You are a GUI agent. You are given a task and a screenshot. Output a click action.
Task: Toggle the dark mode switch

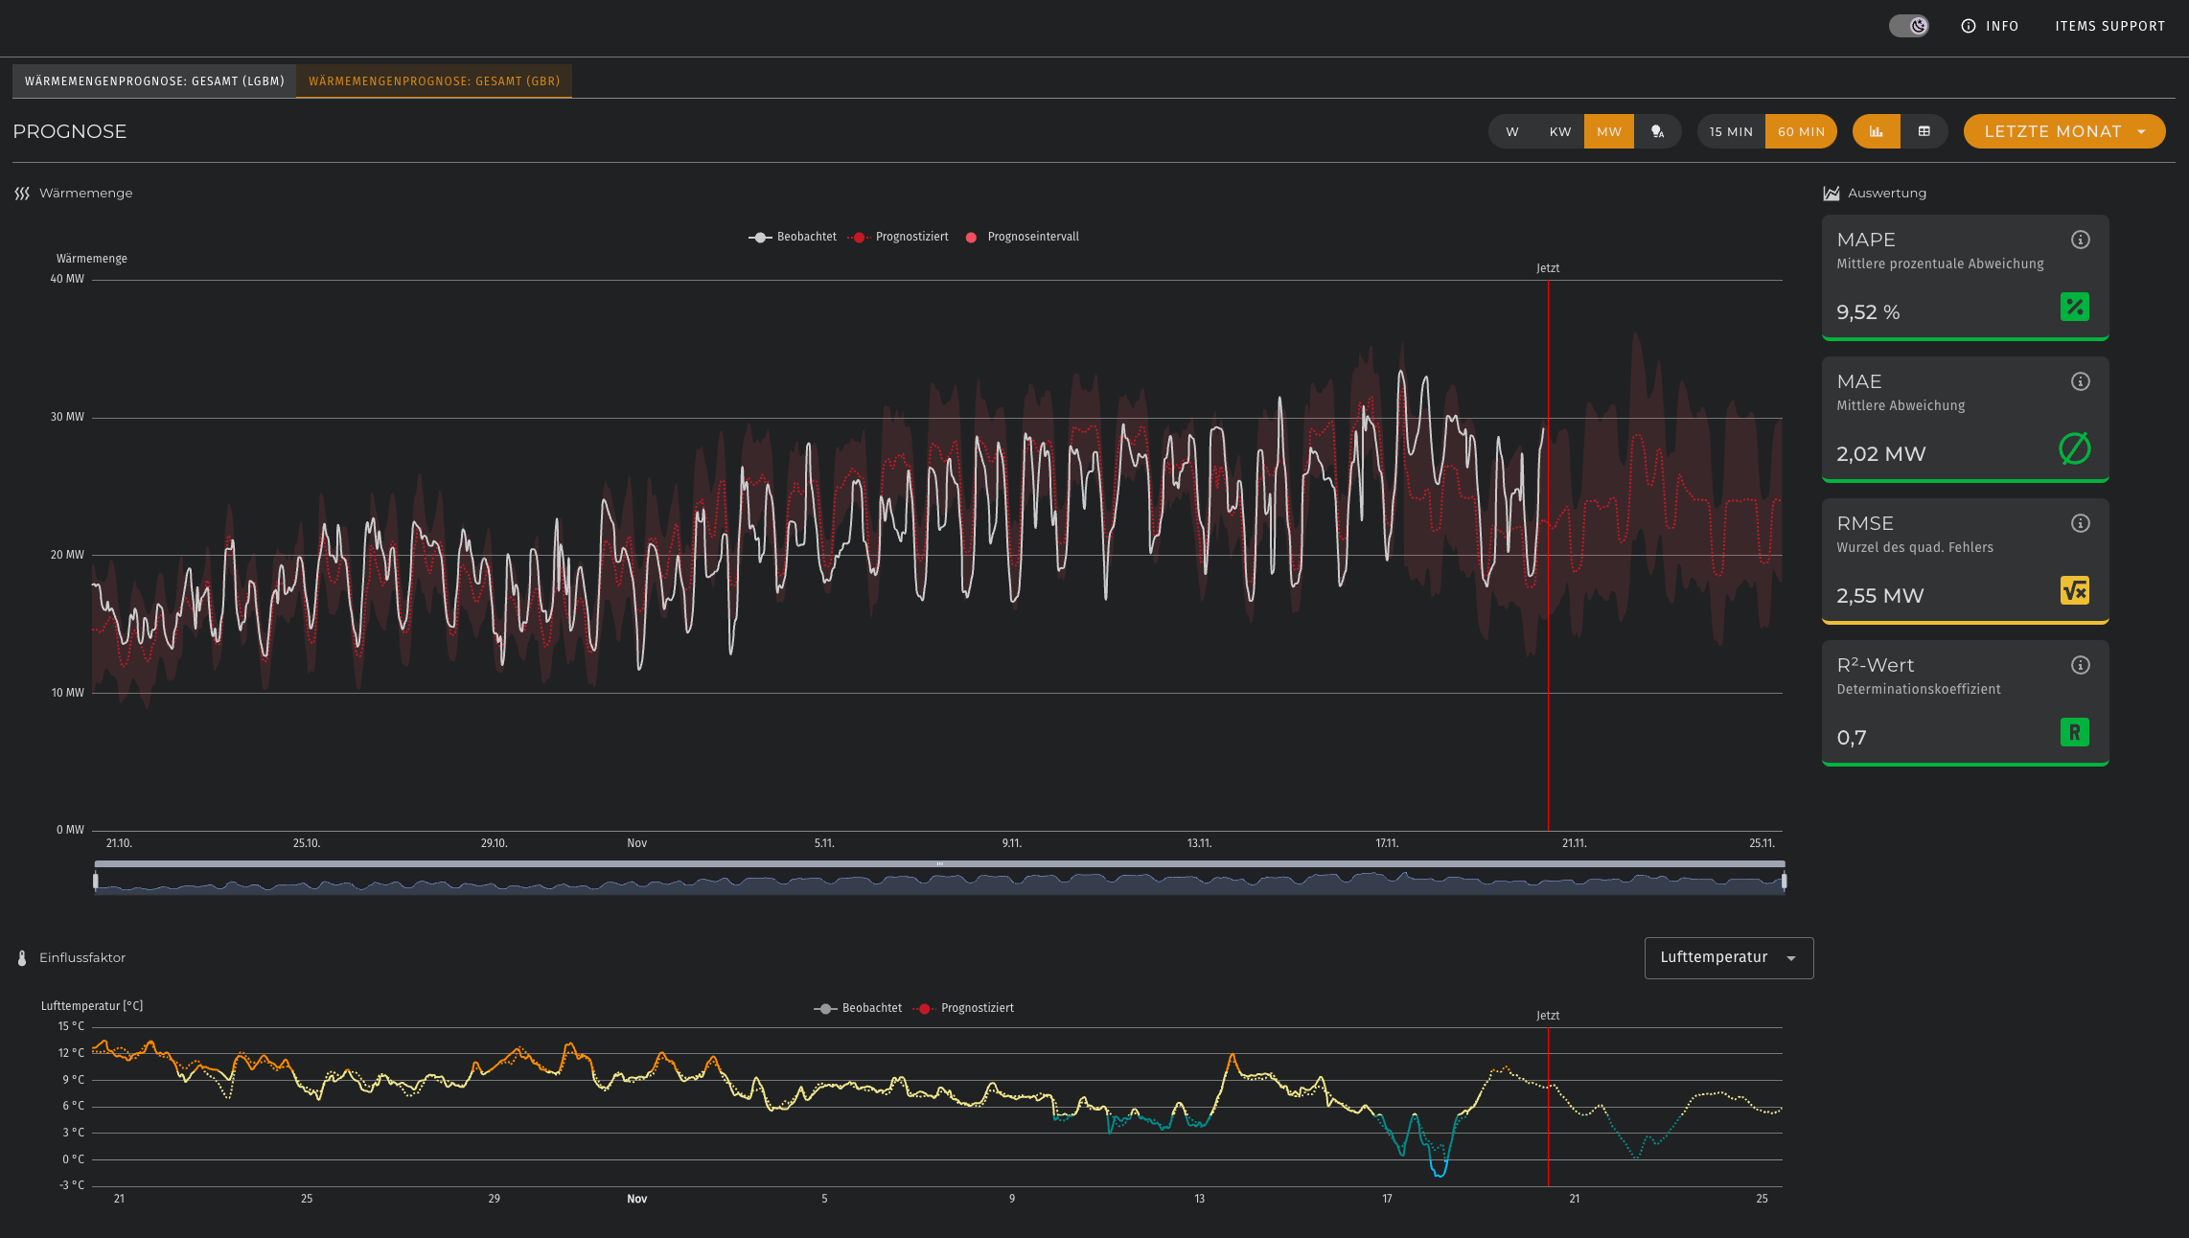1908,26
